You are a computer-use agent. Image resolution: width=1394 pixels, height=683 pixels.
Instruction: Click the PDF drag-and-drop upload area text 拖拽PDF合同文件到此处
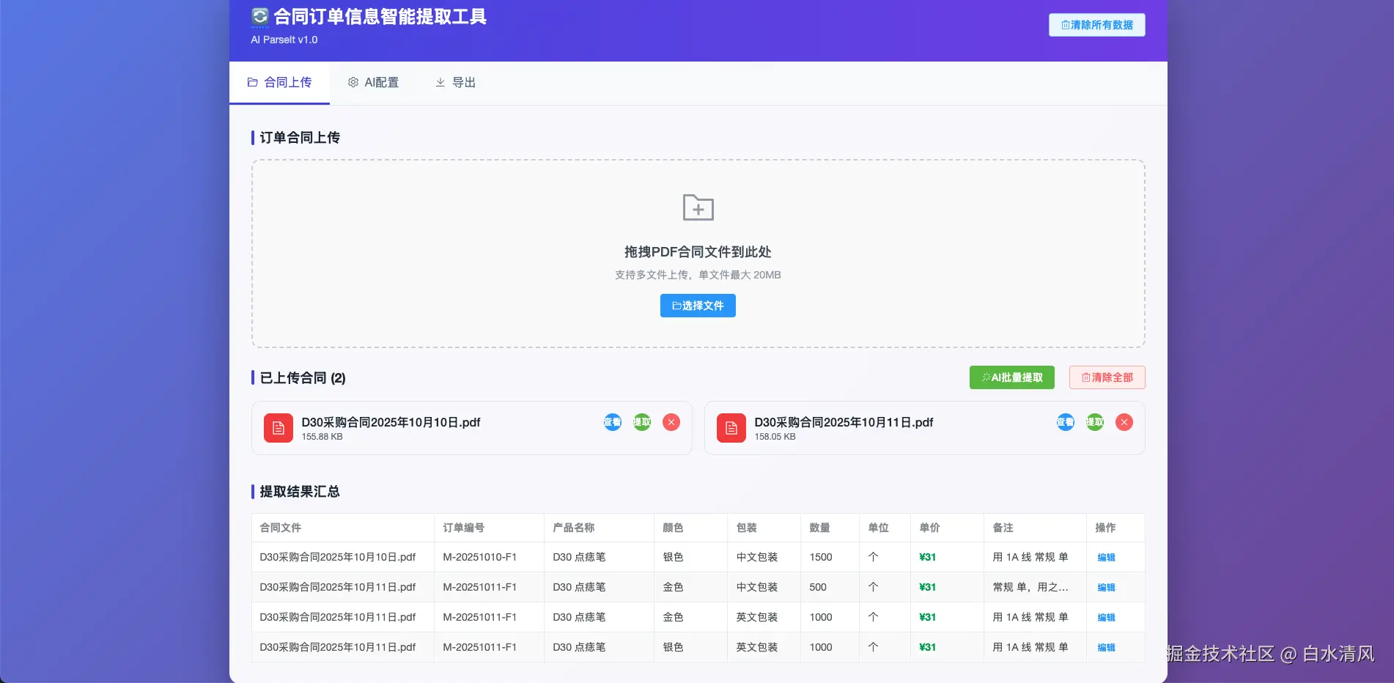(698, 252)
